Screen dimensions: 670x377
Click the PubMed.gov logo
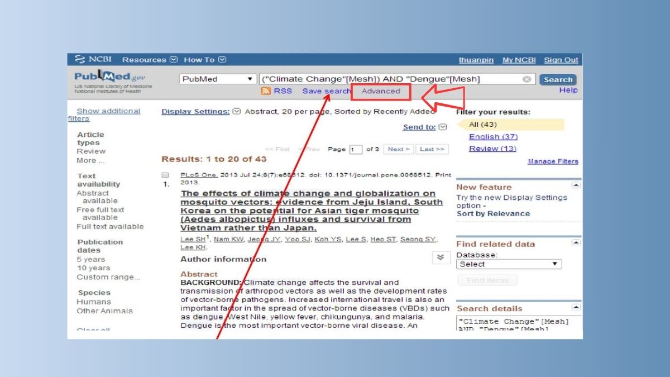pos(110,77)
